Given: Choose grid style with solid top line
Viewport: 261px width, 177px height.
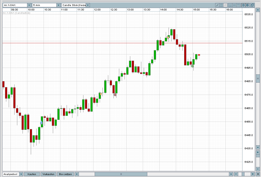Looking at the screenshot, I should pos(238,5).
